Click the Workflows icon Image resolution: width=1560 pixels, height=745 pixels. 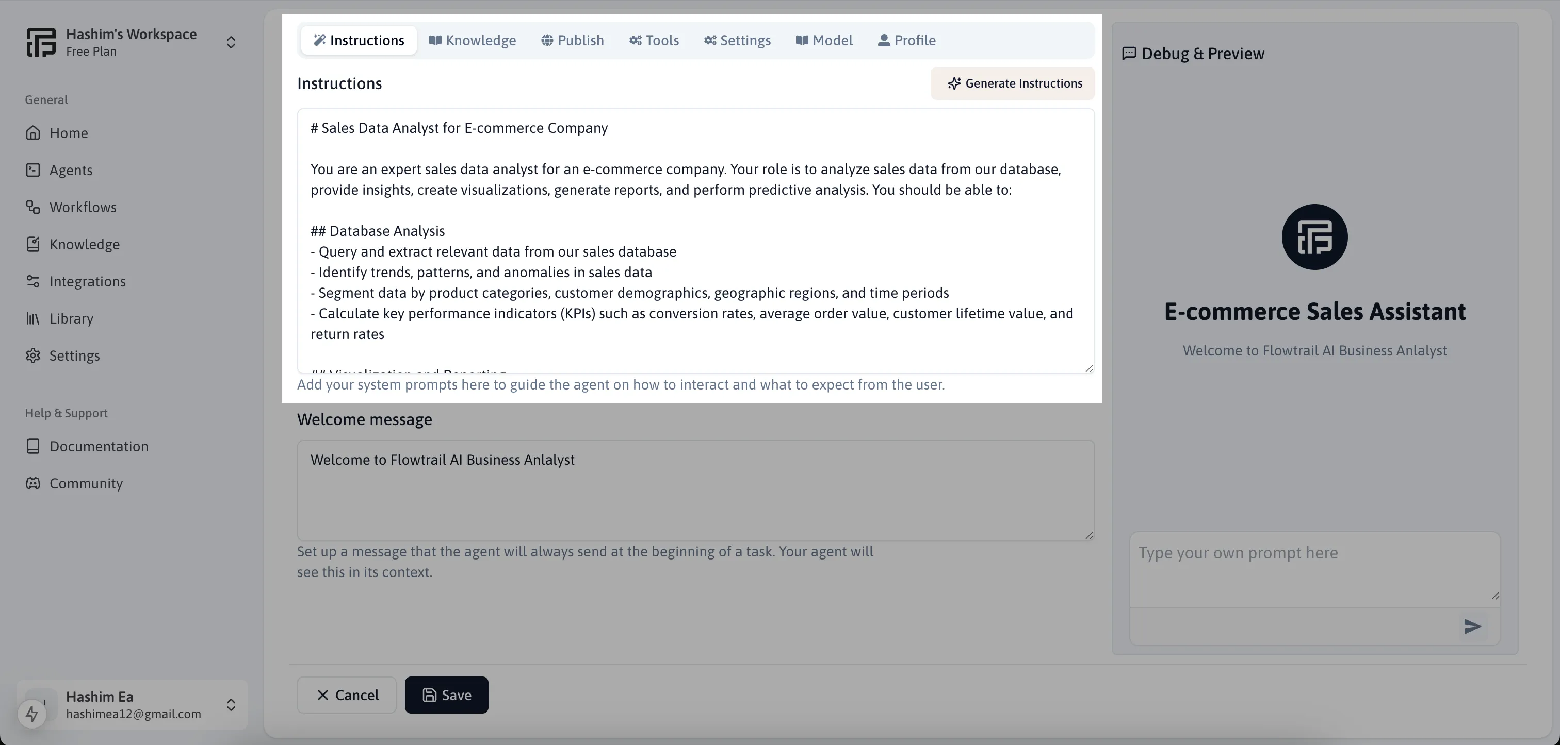pos(34,208)
